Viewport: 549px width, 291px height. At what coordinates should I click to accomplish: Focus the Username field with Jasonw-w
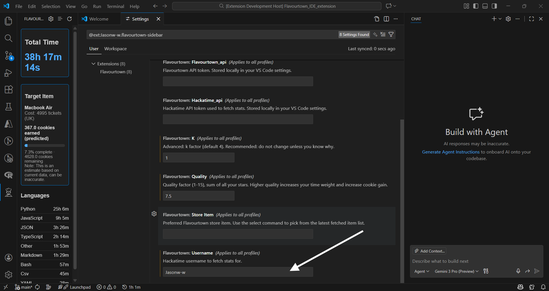238,272
